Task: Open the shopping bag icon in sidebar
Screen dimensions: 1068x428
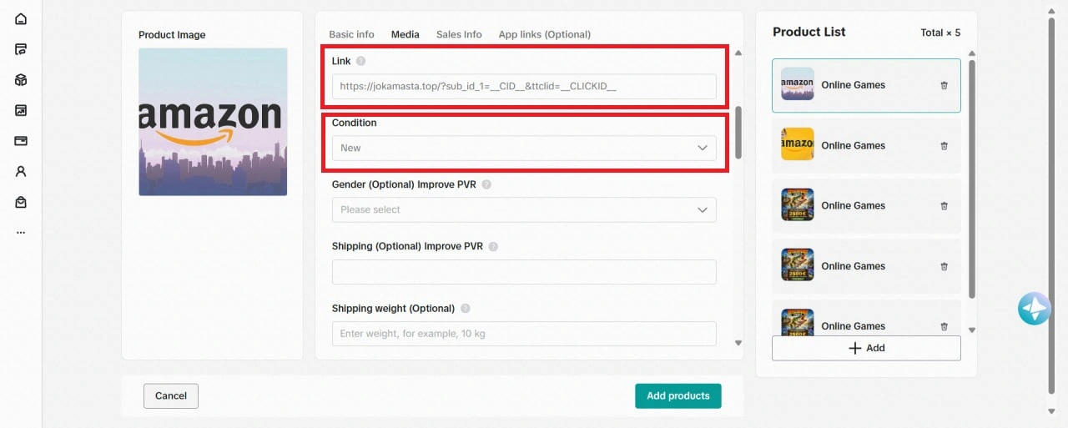Action: [21, 202]
